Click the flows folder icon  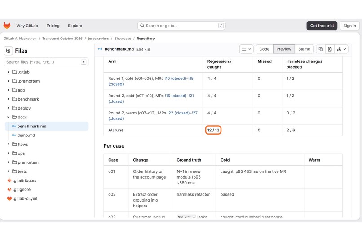[14, 144]
